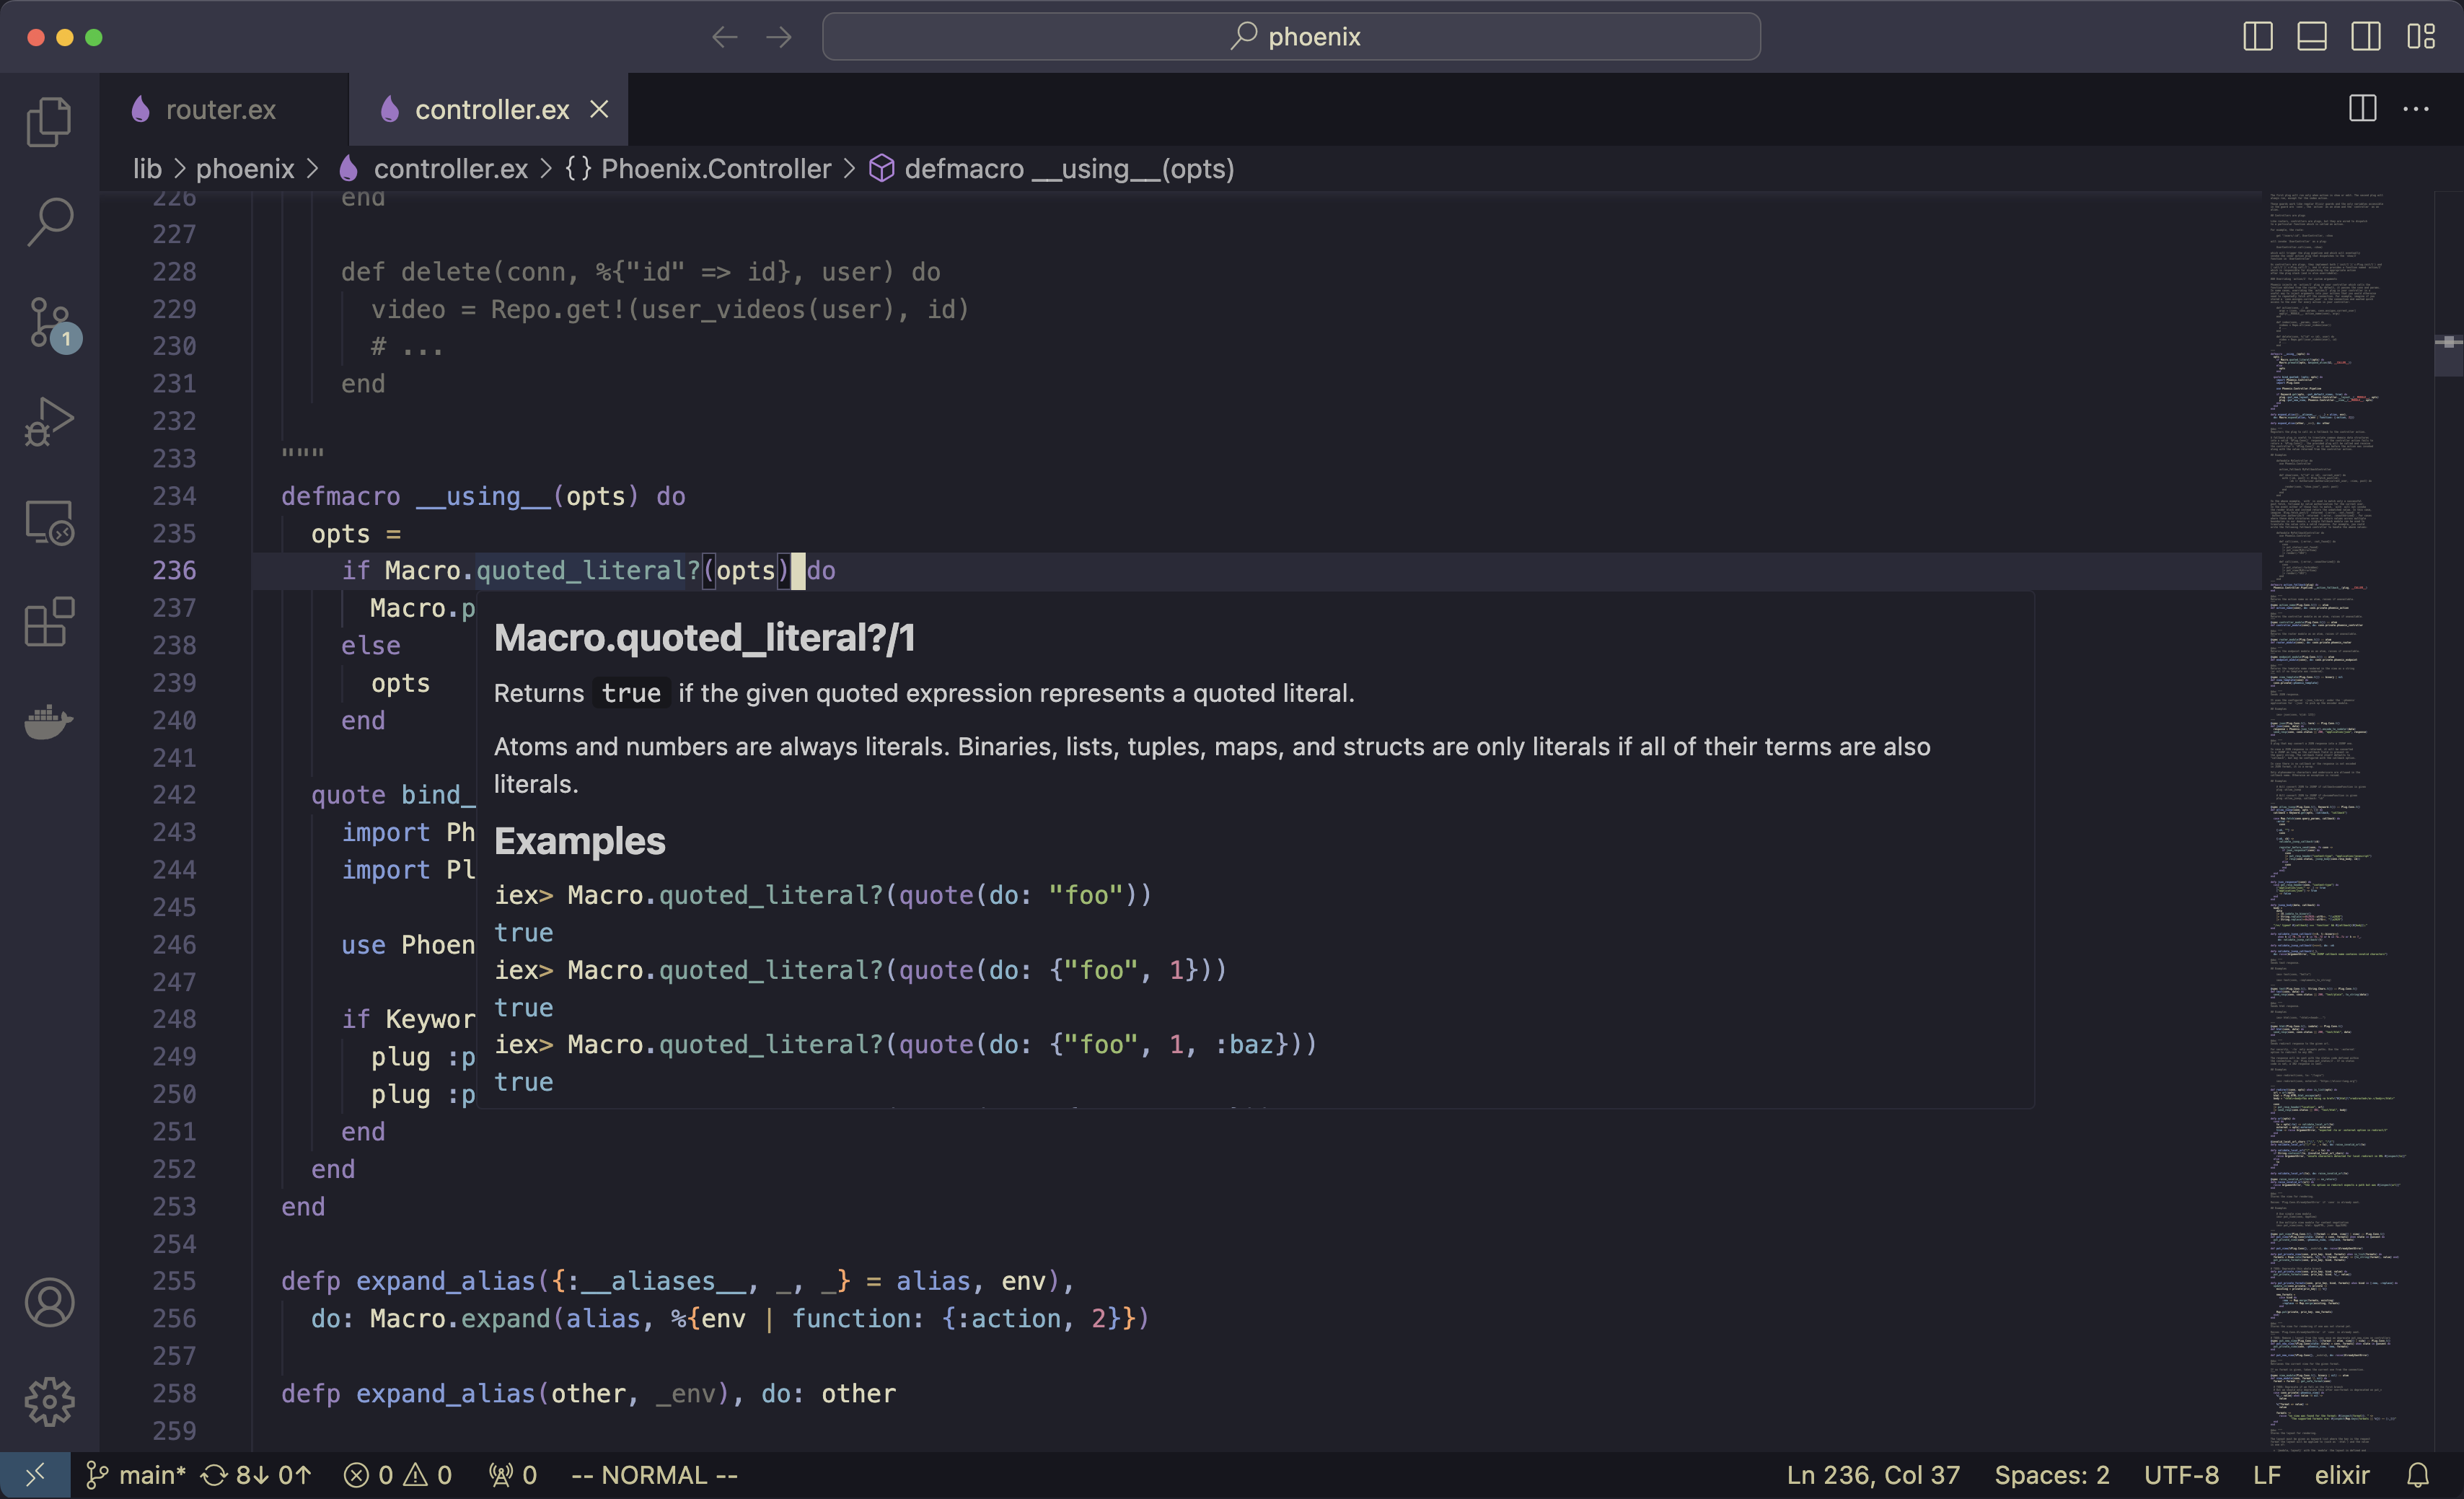This screenshot has width=2464, height=1499.
Task: Change the elixir language mode in the status bar
Action: (x=2341, y=1475)
